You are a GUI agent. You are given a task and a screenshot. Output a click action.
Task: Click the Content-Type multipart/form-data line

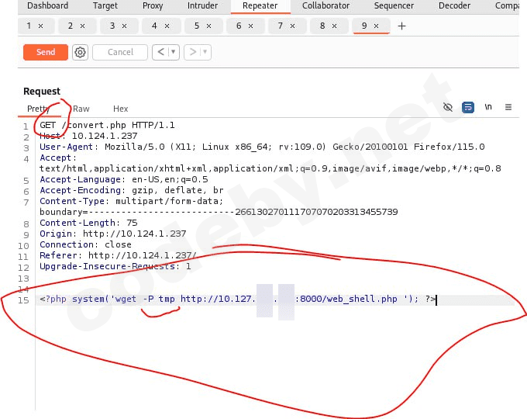(x=132, y=201)
